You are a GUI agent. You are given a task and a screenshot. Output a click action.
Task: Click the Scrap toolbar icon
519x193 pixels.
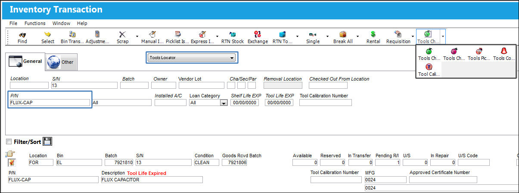(x=122, y=34)
